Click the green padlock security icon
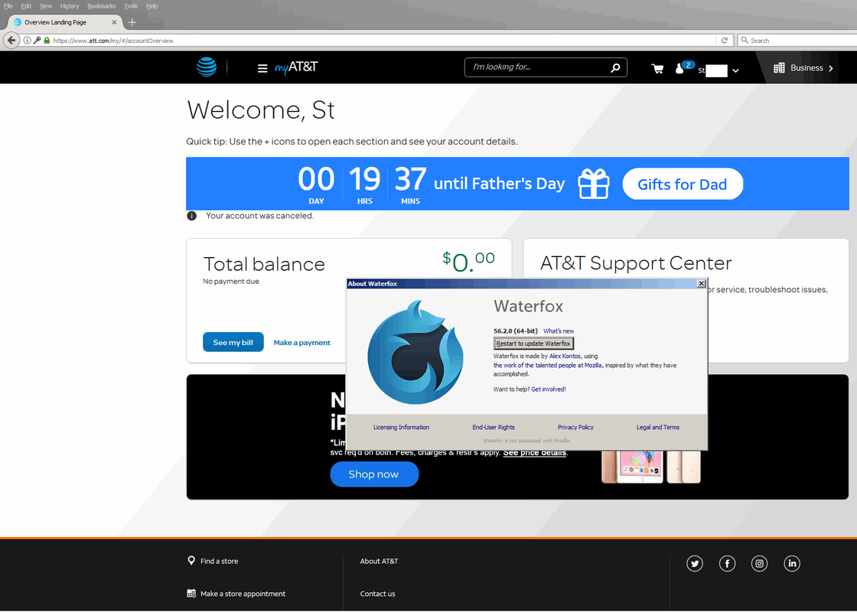The width and height of the screenshot is (857, 612). (47, 41)
